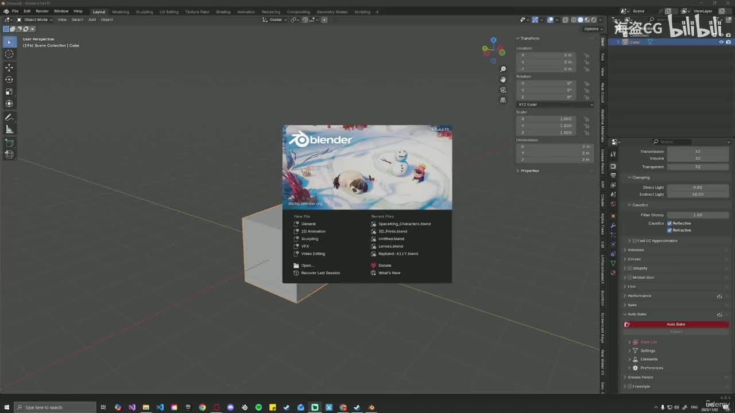The width and height of the screenshot is (735, 413).
Task: Open the Global transform orientation dropdown
Action: coord(276,20)
